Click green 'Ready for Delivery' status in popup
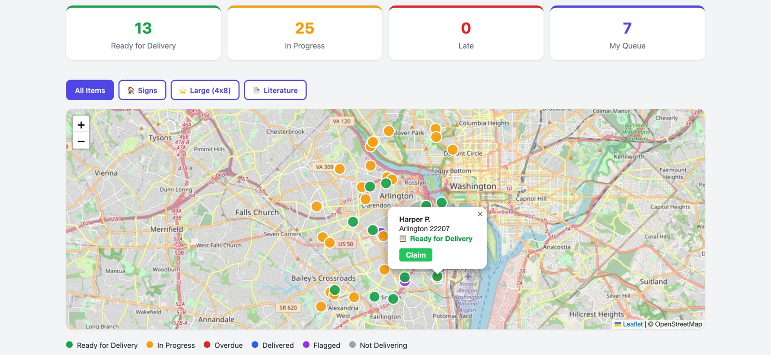Screen dimensions: 771x355 [441, 238]
